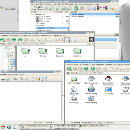Expand the Doc folder in Konqueror sidebar
Viewport: 130px width, 130px height.
(x=6, y=57)
